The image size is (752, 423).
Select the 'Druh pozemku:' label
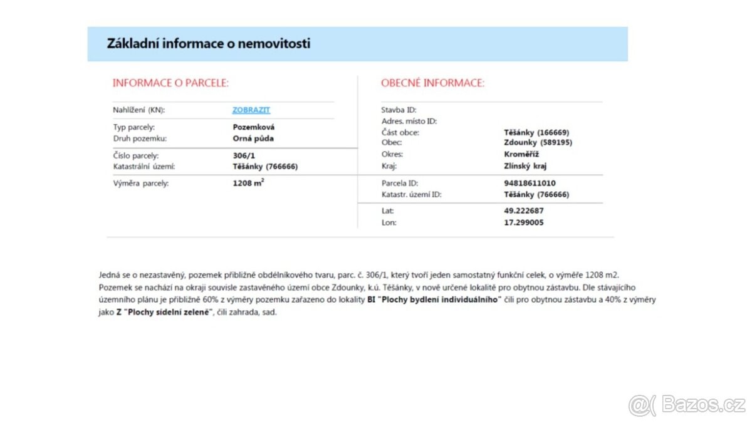139,138
